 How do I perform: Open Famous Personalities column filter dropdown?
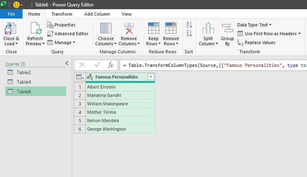[151, 77]
